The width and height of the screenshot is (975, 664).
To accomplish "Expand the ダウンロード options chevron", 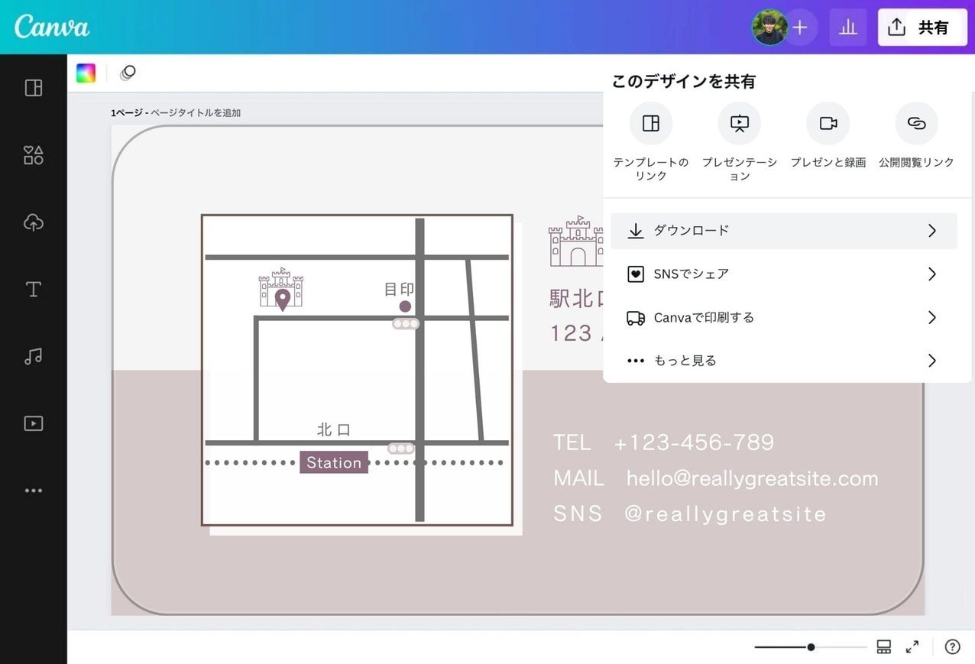I will 931,230.
